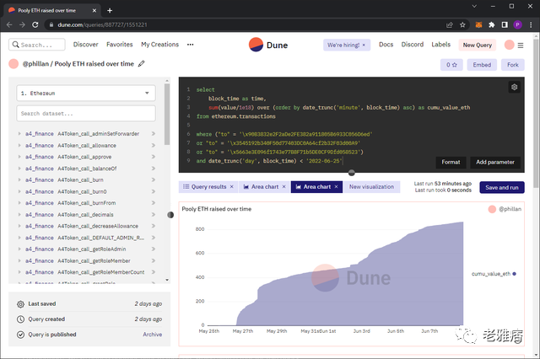Click the Dune logo

pyautogui.click(x=268, y=45)
